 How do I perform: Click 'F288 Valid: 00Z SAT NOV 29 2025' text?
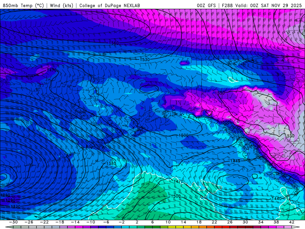click(262, 5)
